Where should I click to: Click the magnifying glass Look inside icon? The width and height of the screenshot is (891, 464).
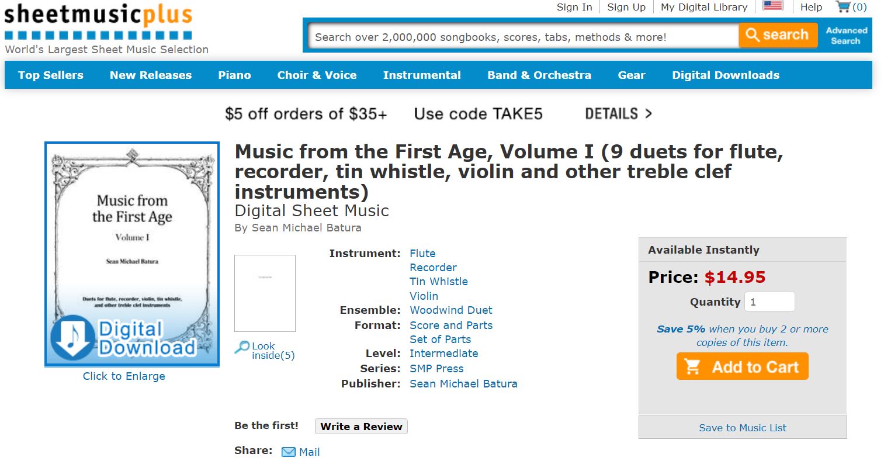(x=241, y=348)
